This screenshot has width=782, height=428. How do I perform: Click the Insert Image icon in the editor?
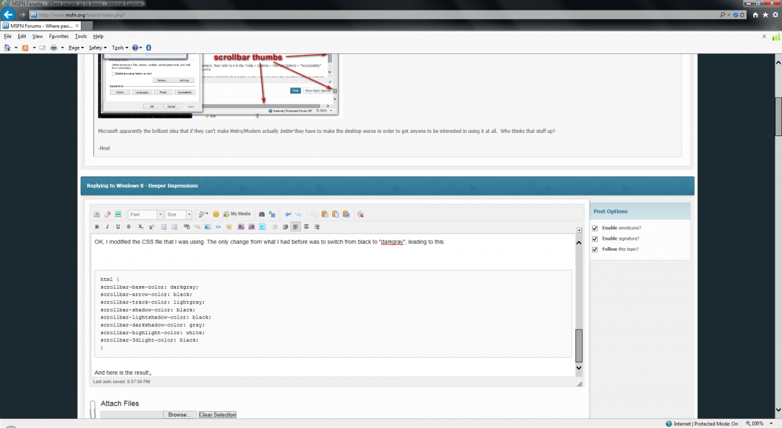point(208,227)
